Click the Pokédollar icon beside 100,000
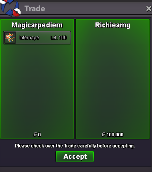Image resolution: width=152 pixels, height=172 pixels. coord(104,135)
